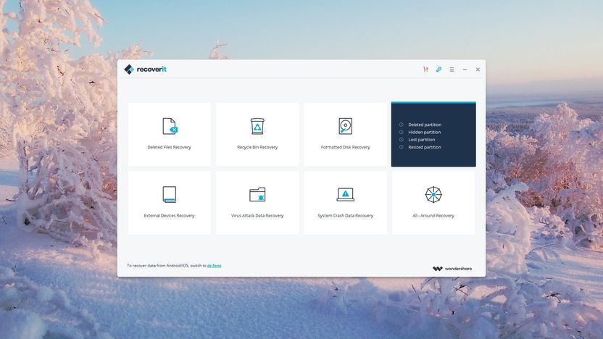Select the All-Around Recovery icon
Screen dimensions: 603x339
433,194
